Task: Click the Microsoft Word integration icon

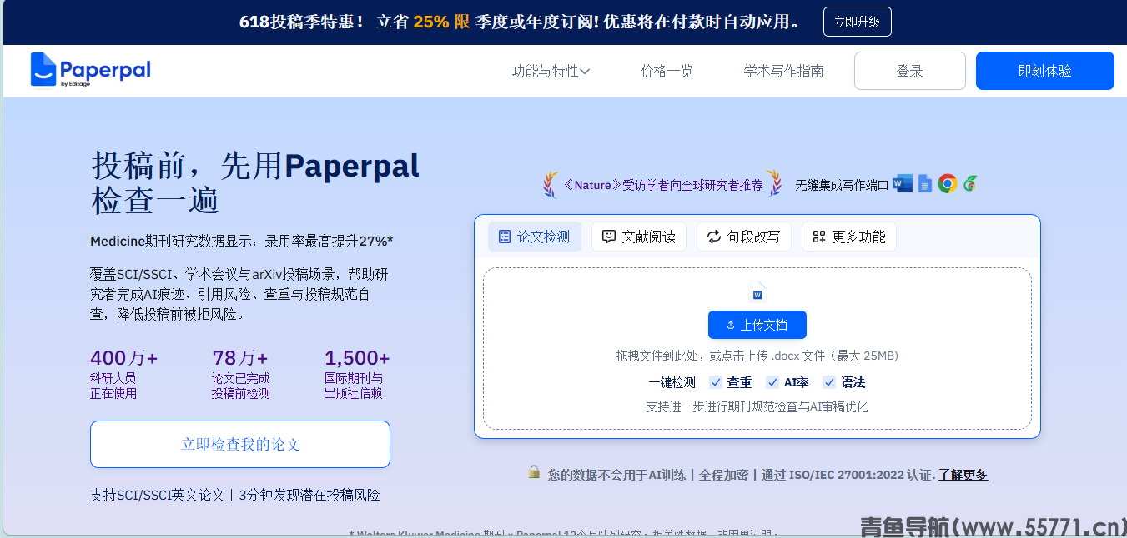Action: pyautogui.click(x=902, y=183)
